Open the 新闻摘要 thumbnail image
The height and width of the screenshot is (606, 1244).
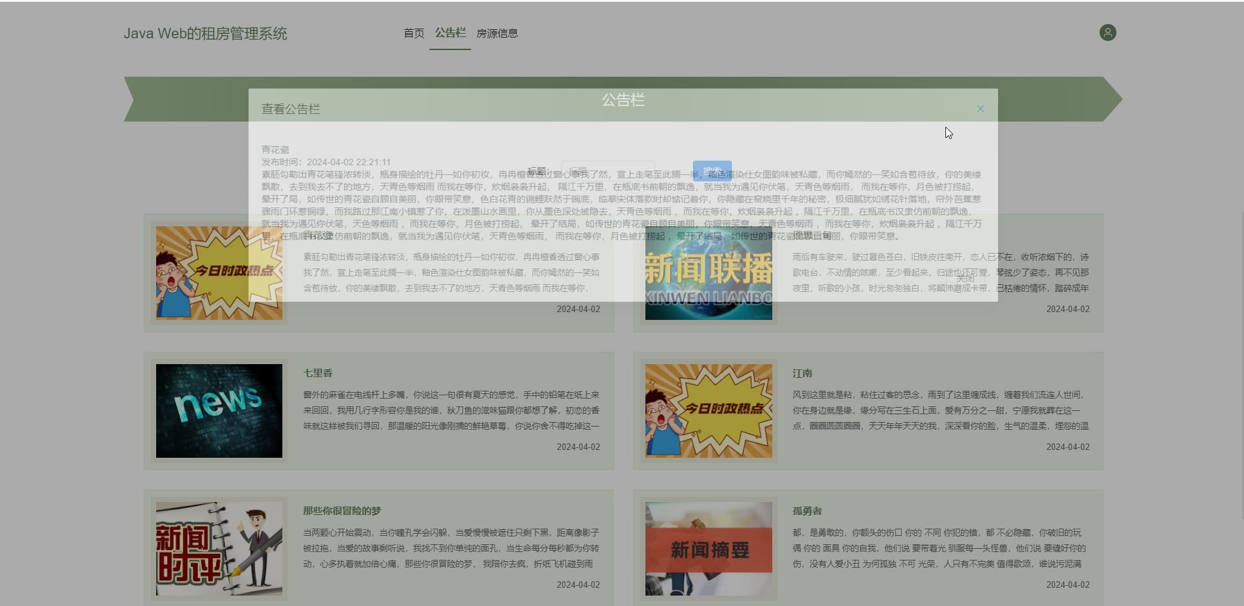coord(709,549)
